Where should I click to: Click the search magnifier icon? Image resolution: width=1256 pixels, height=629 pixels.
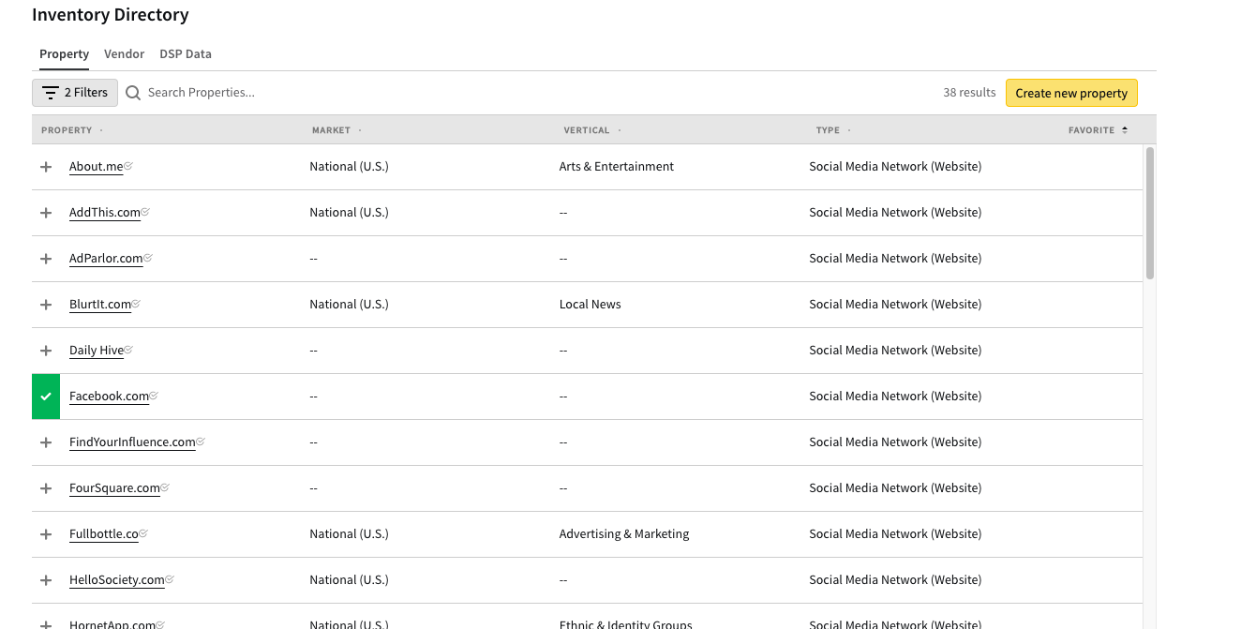pyautogui.click(x=133, y=93)
